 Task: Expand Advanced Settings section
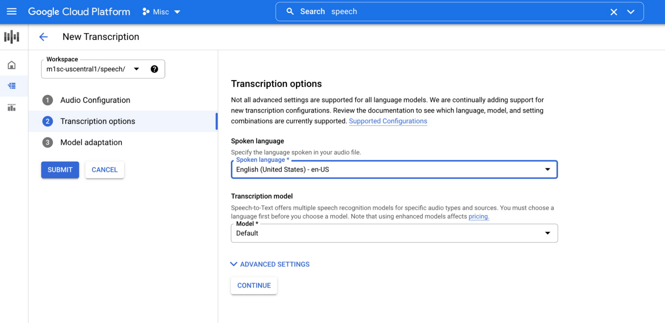(x=270, y=264)
